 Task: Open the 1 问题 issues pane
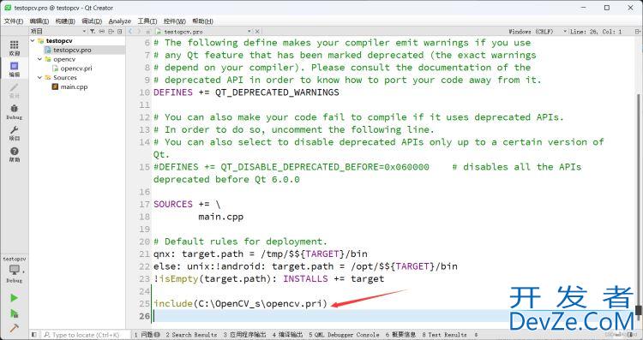click(x=147, y=335)
